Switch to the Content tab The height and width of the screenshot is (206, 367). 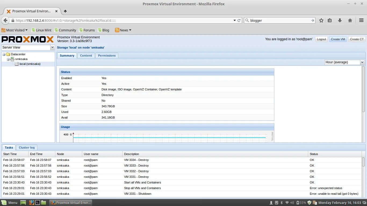coord(86,56)
